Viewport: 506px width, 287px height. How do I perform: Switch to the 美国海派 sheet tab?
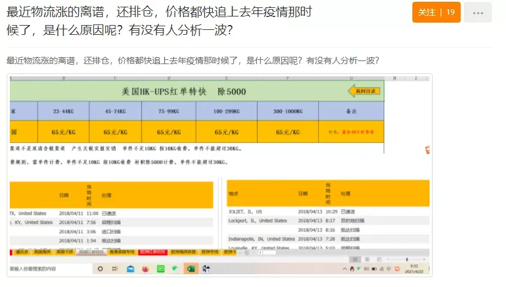(x=42, y=252)
